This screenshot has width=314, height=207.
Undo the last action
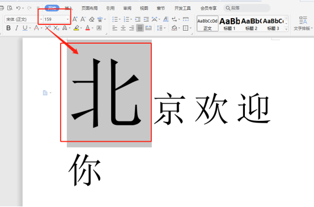click(18, 8)
